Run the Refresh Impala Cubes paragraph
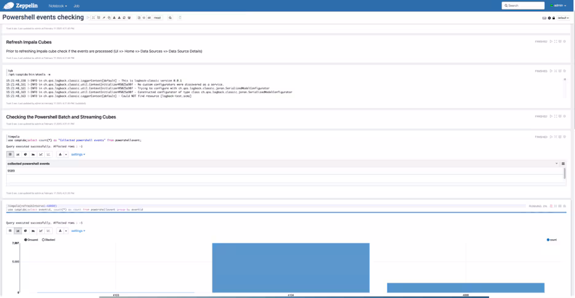This screenshot has height=298, width=575. 551,41
